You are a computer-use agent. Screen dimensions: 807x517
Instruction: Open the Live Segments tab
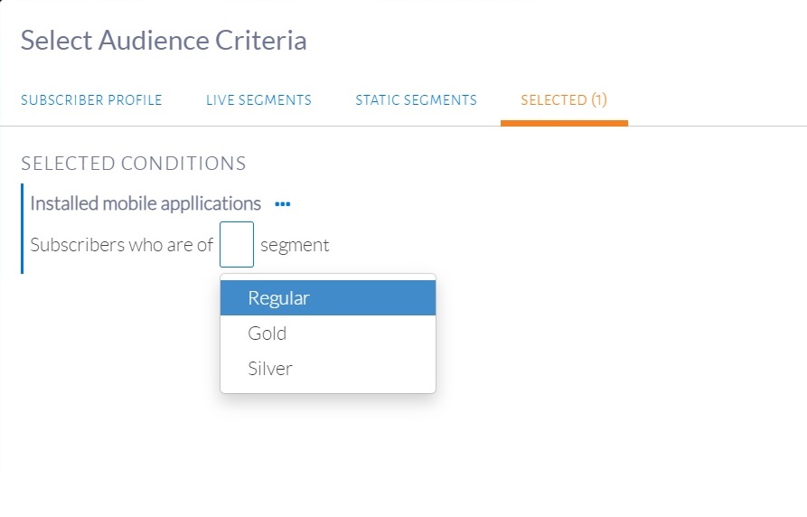258,100
